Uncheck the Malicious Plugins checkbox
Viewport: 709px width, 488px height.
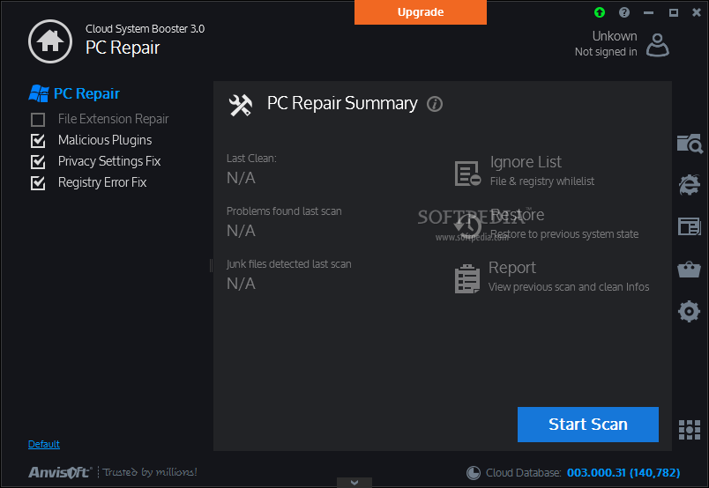38,141
